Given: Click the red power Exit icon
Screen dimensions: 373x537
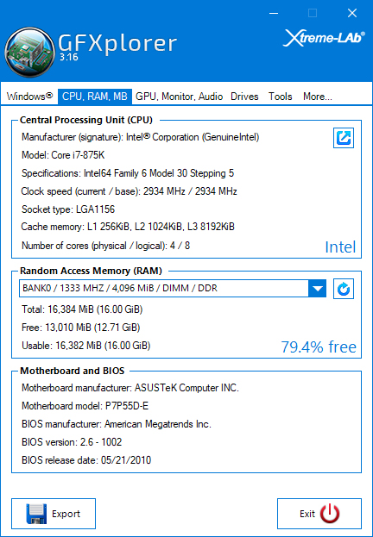Looking at the screenshot, I should point(330,514).
